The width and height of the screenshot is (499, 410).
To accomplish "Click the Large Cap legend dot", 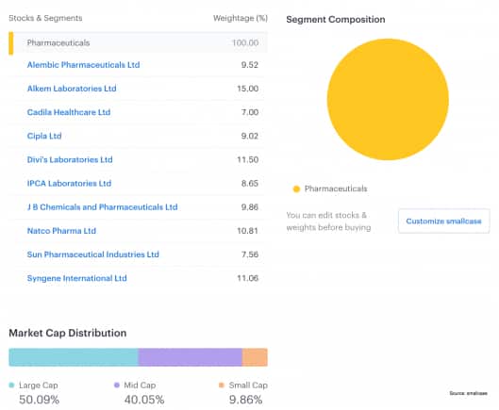I will click(11, 385).
